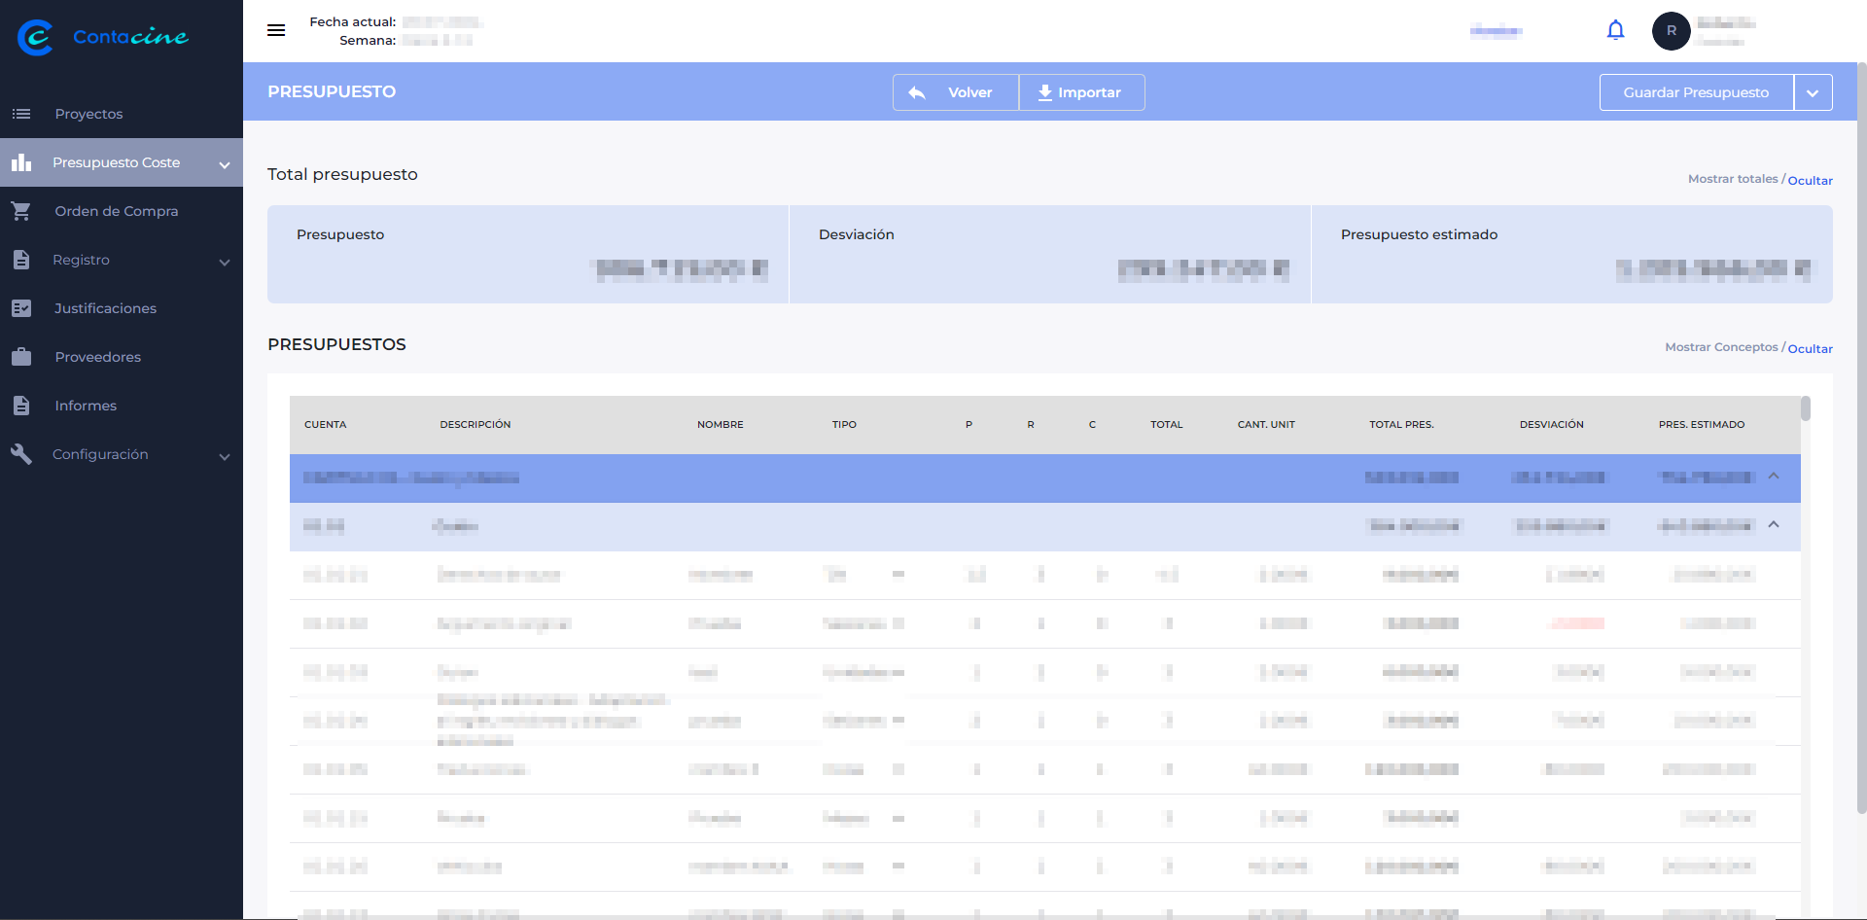Image resolution: width=1867 pixels, height=920 pixels.
Task: Hide totals with Ocultar link
Action: pos(1810,180)
